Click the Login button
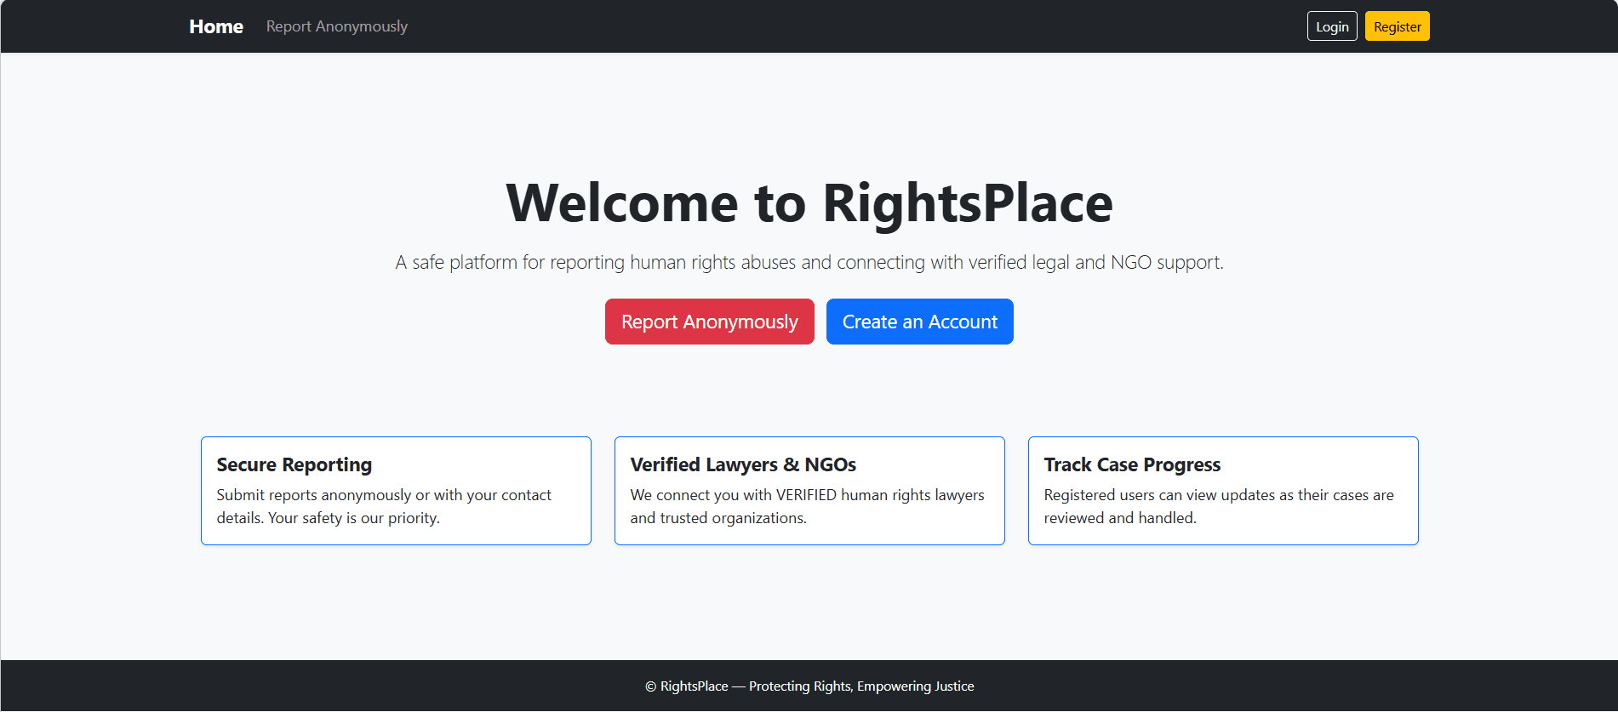This screenshot has height=712, width=1618. coord(1332,26)
